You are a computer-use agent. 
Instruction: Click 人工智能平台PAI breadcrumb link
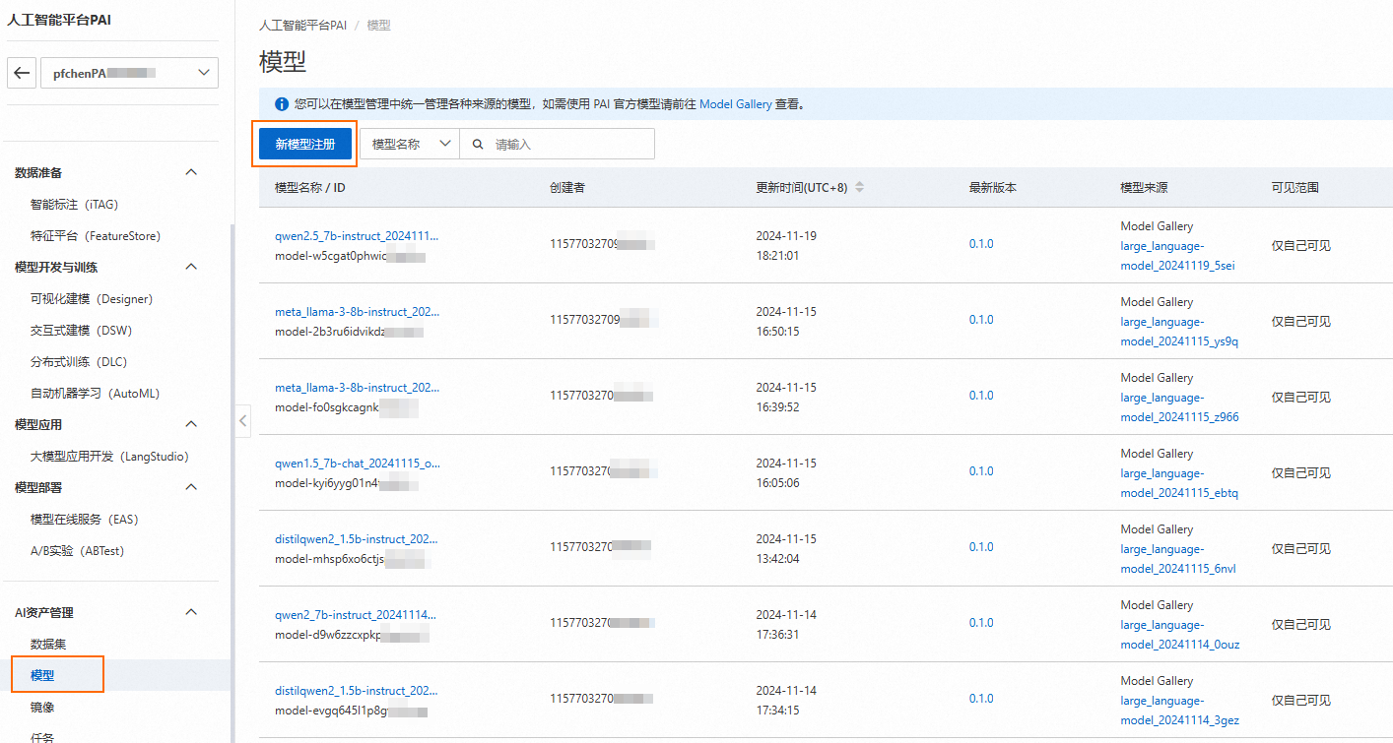click(302, 25)
